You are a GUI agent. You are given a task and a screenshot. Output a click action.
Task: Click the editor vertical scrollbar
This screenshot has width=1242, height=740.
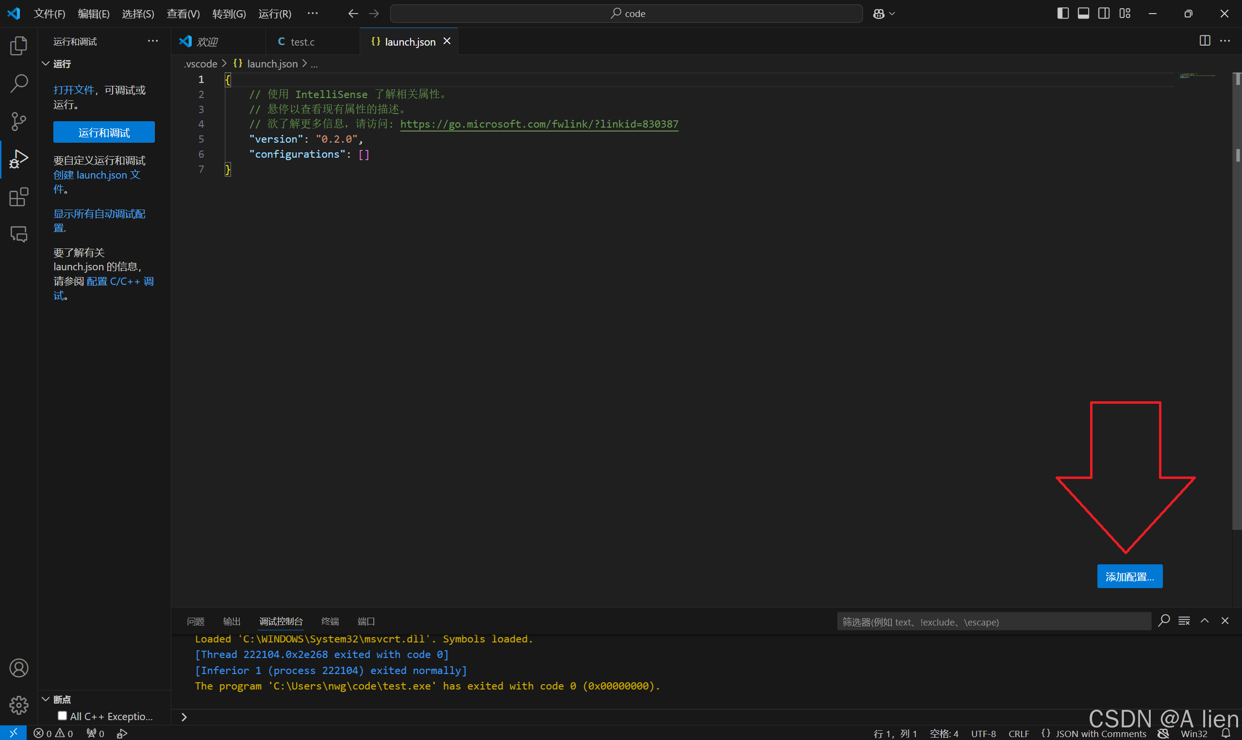point(1237,299)
